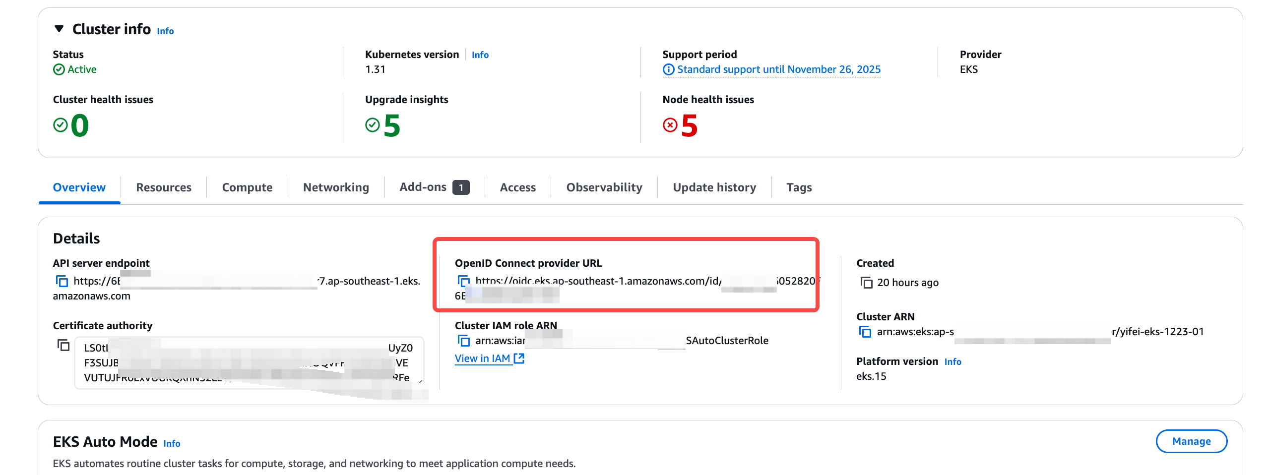Click the Details section heading
The width and height of the screenshot is (1269, 475).
76,238
